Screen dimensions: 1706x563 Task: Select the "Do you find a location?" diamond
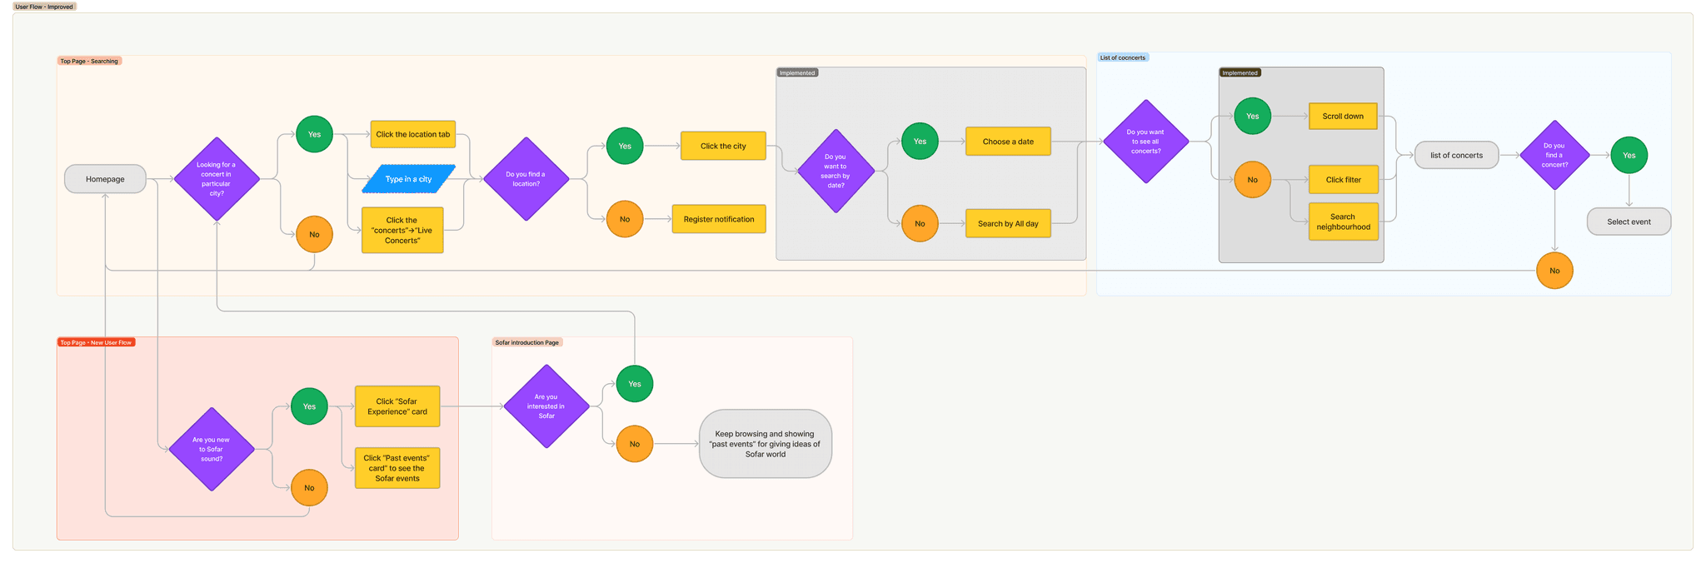click(526, 179)
